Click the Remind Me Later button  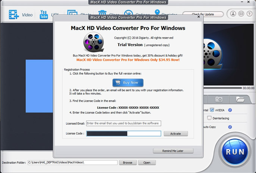pyautogui.click(x=173, y=151)
